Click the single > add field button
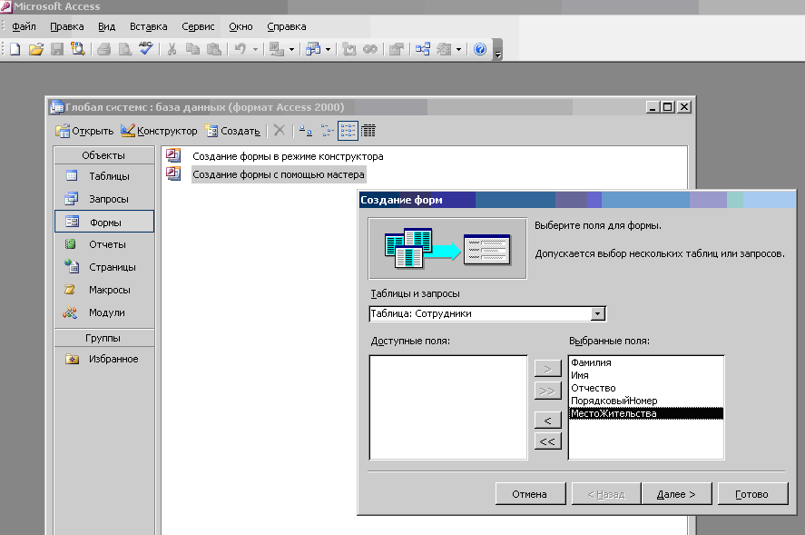The width and height of the screenshot is (805, 535). pyautogui.click(x=548, y=369)
